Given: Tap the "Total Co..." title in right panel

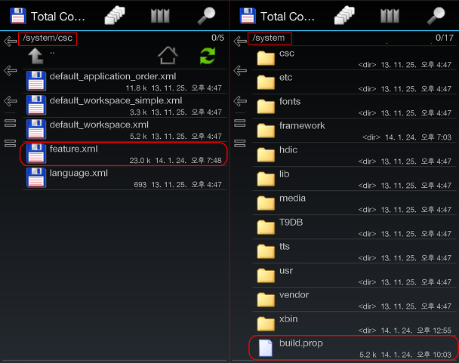Looking at the screenshot, I should pyautogui.click(x=287, y=17).
